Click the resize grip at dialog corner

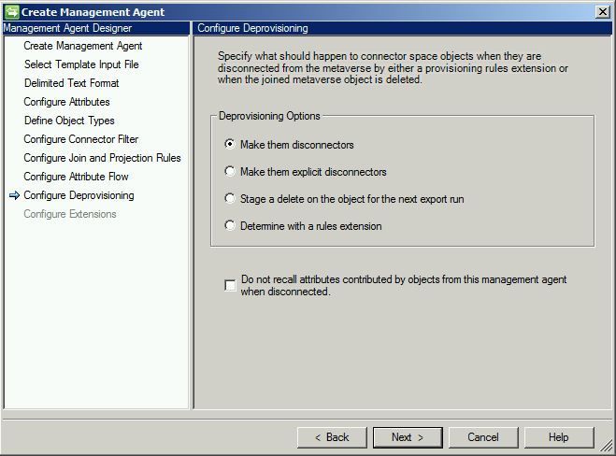click(x=607, y=446)
